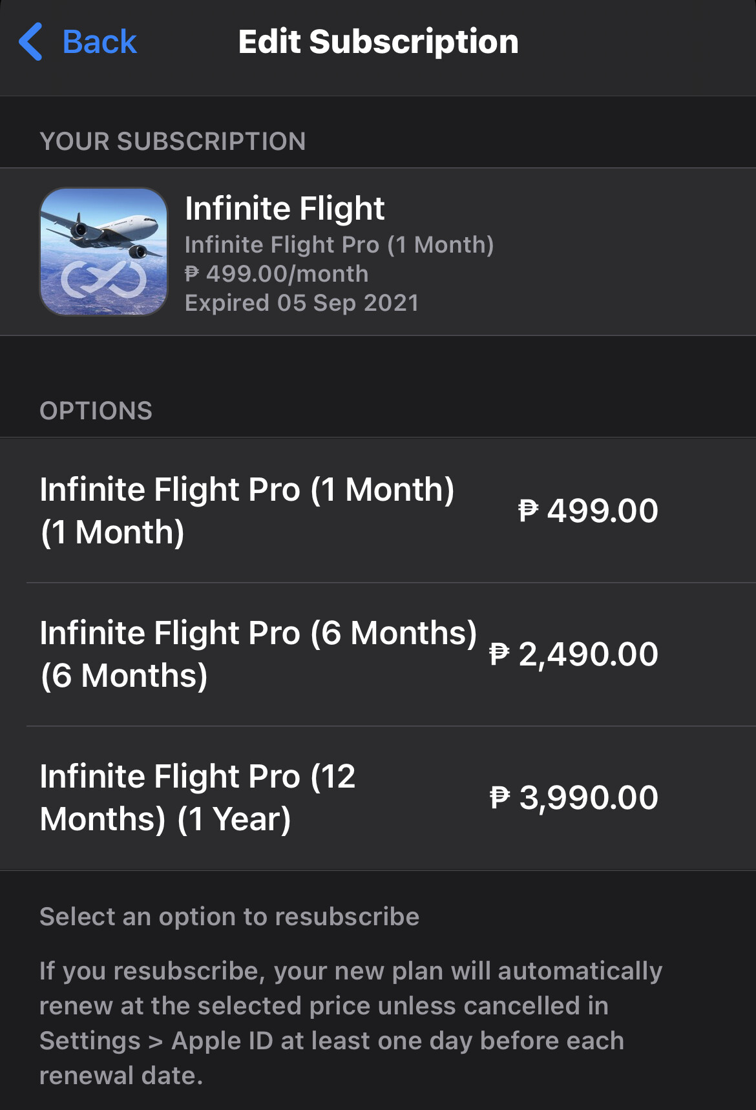Tap the Infinite Flight app title
The width and height of the screenshot is (756, 1110).
click(284, 208)
